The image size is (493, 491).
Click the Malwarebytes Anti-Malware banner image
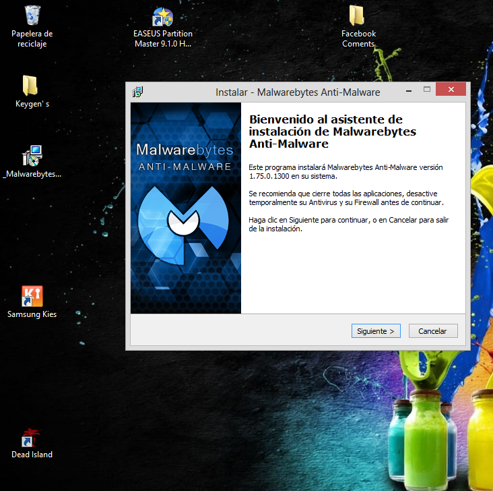[186, 208]
